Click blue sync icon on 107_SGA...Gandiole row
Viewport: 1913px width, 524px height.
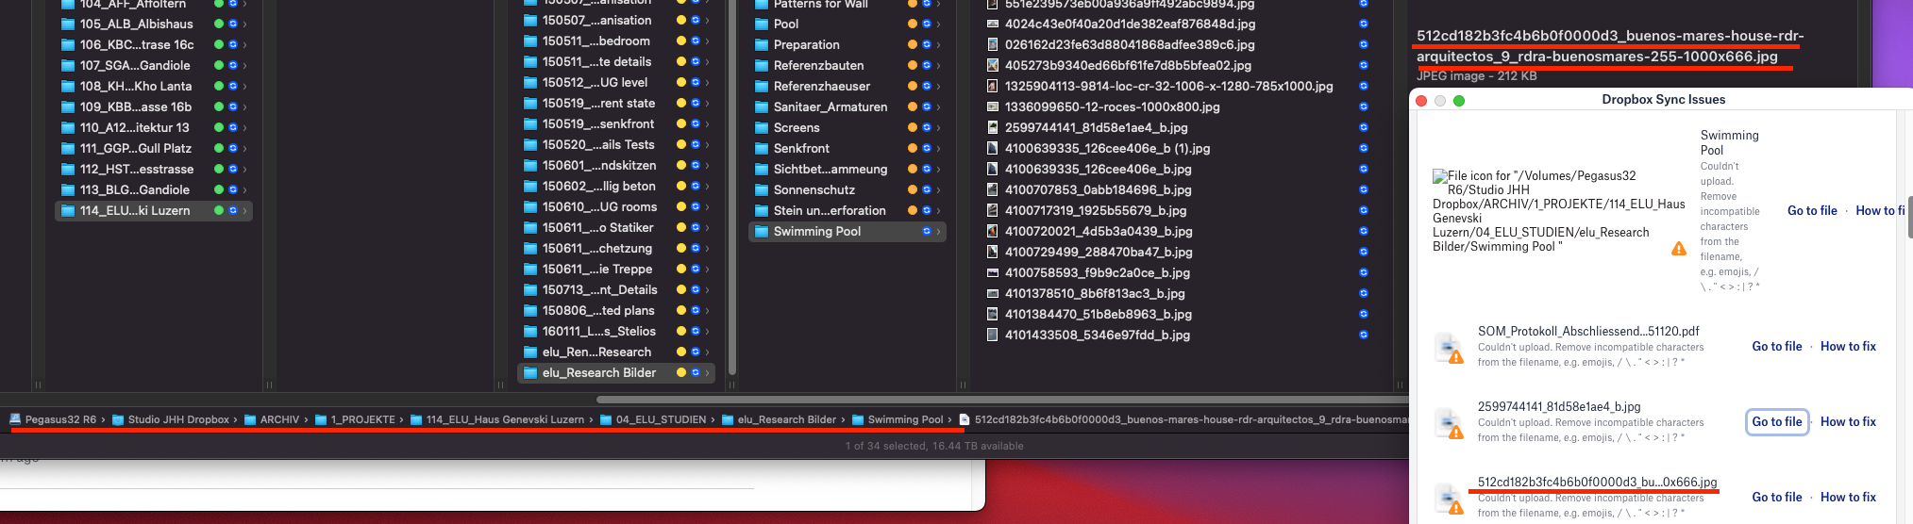click(233, 65)
